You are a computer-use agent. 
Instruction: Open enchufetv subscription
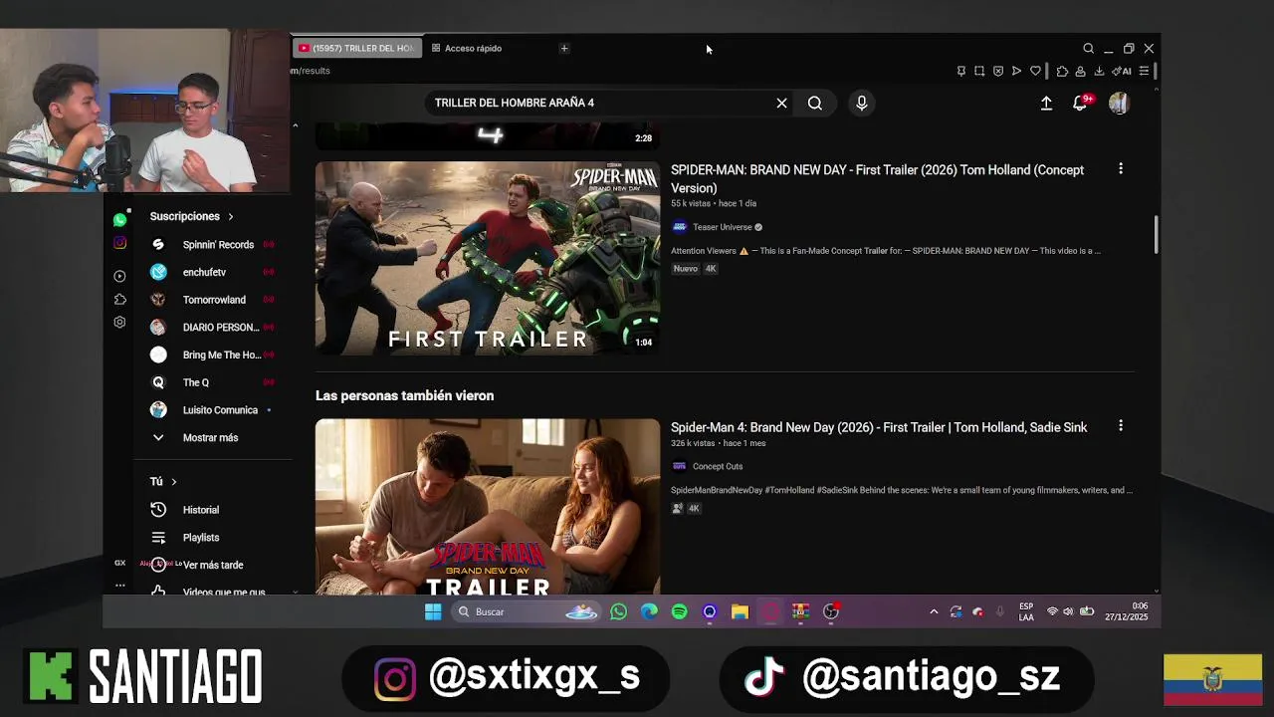(x=213, y=272)
